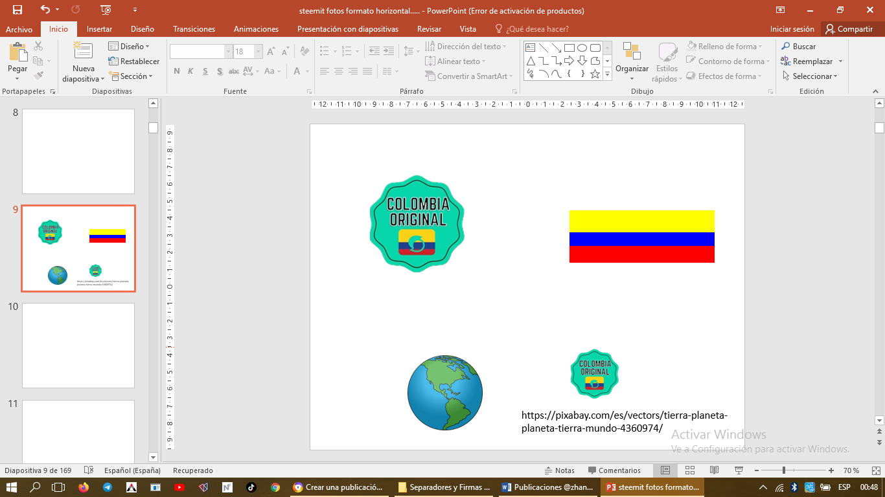The width and height of the screenshot is (885, 497).
Task: Toggle Bold (N) formatting
Action: click(177, 71)
